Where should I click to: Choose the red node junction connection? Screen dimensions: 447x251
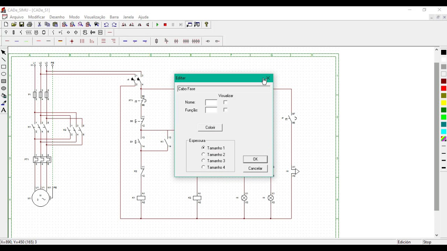click(x=72, y=41)
